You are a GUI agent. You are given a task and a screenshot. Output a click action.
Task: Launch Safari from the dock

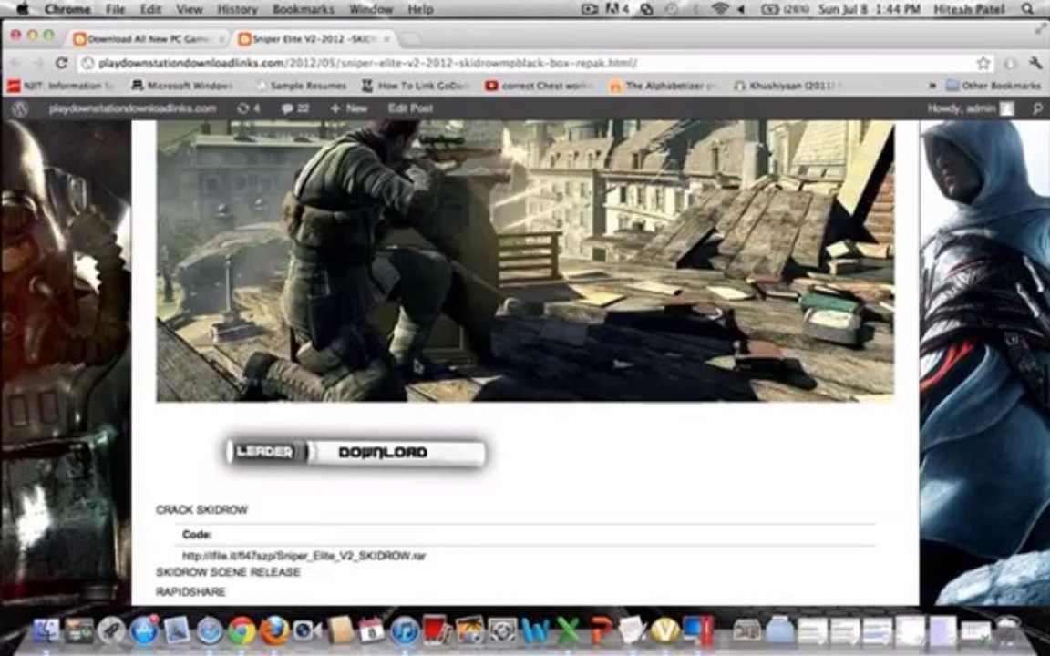(210, 631)
